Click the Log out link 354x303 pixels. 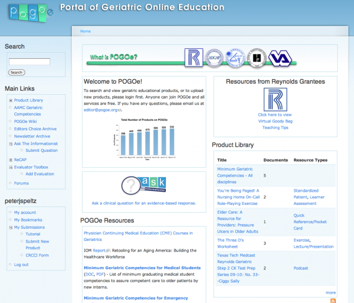tap(21, 264)
